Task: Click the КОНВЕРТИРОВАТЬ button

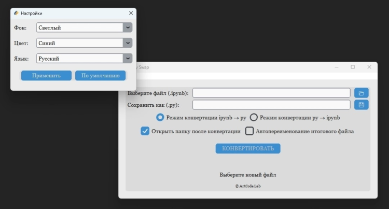Action: pyautogui.click(x=248, y=148)
